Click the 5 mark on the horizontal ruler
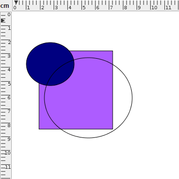Viewport: 179px width, 179px height. point(84,8)
